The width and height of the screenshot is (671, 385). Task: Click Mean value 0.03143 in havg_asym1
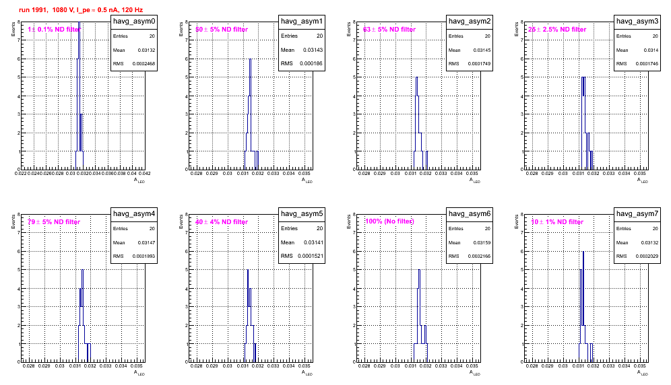coord(313,50)
